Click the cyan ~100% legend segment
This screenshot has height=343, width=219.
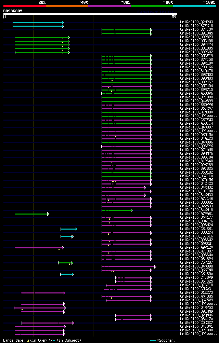pyautogui.click(x=194, y=6)
